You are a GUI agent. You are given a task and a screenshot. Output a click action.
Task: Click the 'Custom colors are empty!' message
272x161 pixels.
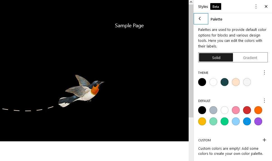(x=230, y=151)
